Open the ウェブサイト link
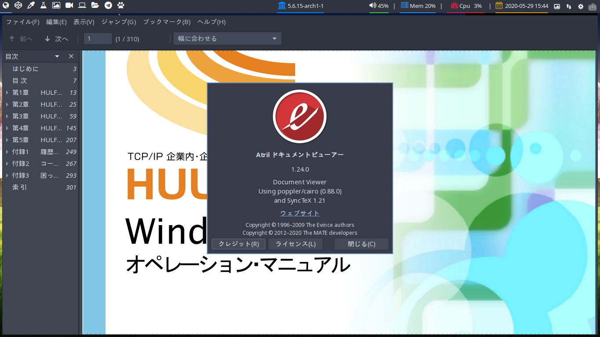600x337 pixels. tap(300, 213)
